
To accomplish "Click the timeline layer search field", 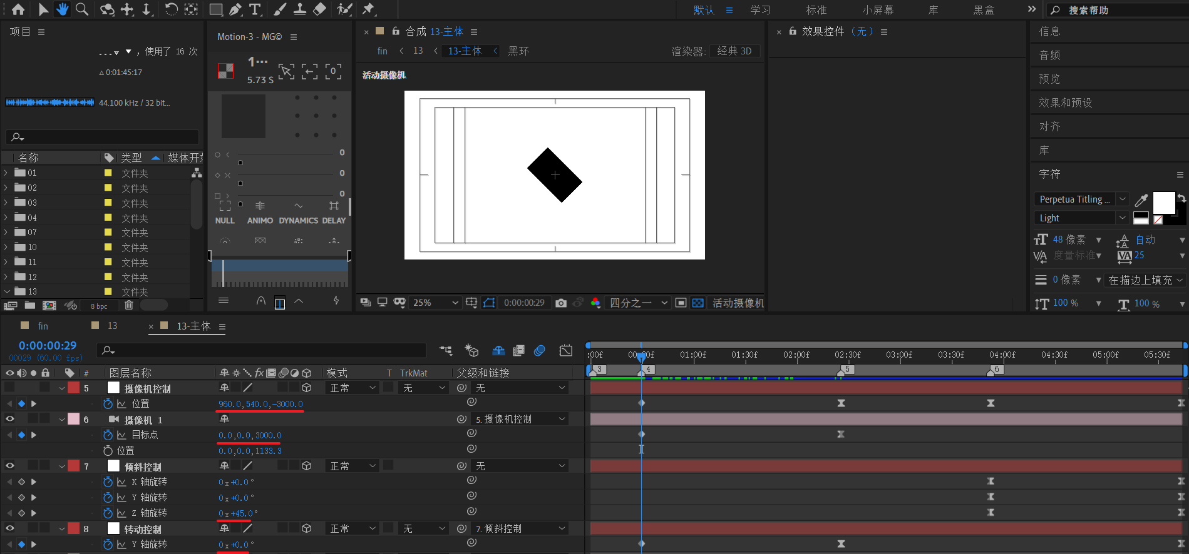I will [261, 350].
